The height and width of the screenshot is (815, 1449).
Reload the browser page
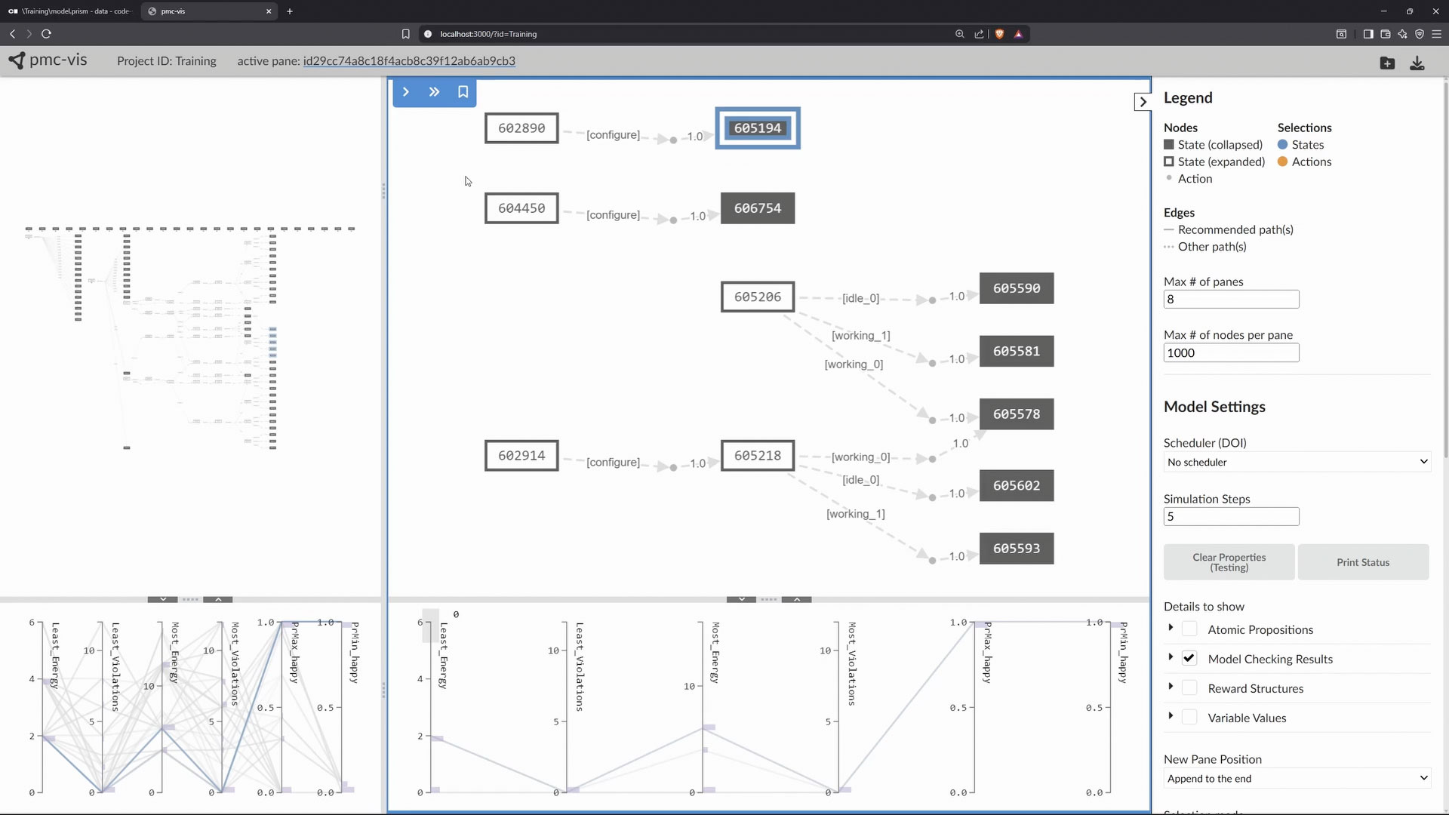click(46, 34)
